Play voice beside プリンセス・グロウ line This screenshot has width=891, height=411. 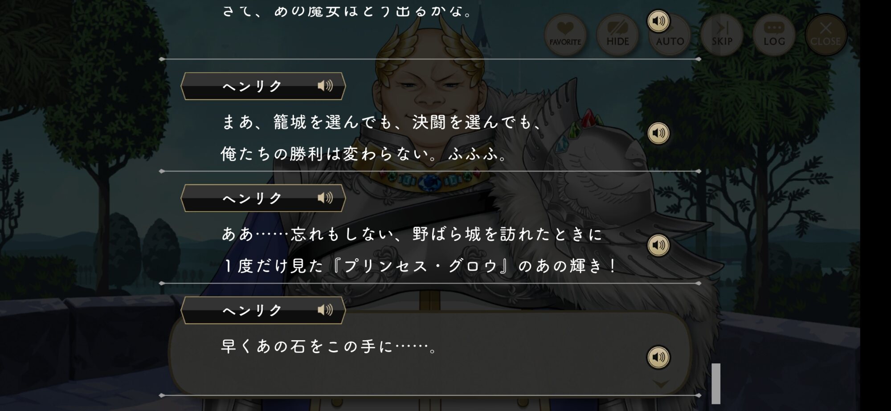(658, 245)
